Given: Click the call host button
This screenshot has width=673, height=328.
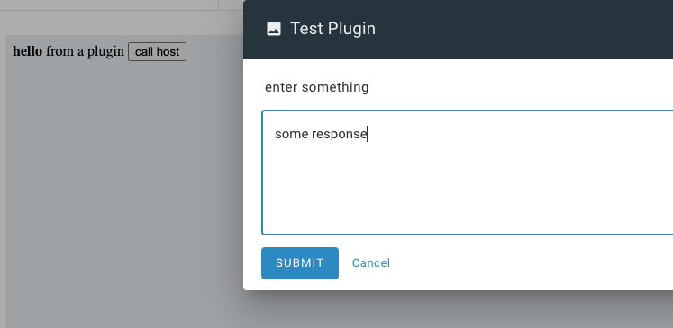Looking at the screenshot, I should tap(157, 52).
